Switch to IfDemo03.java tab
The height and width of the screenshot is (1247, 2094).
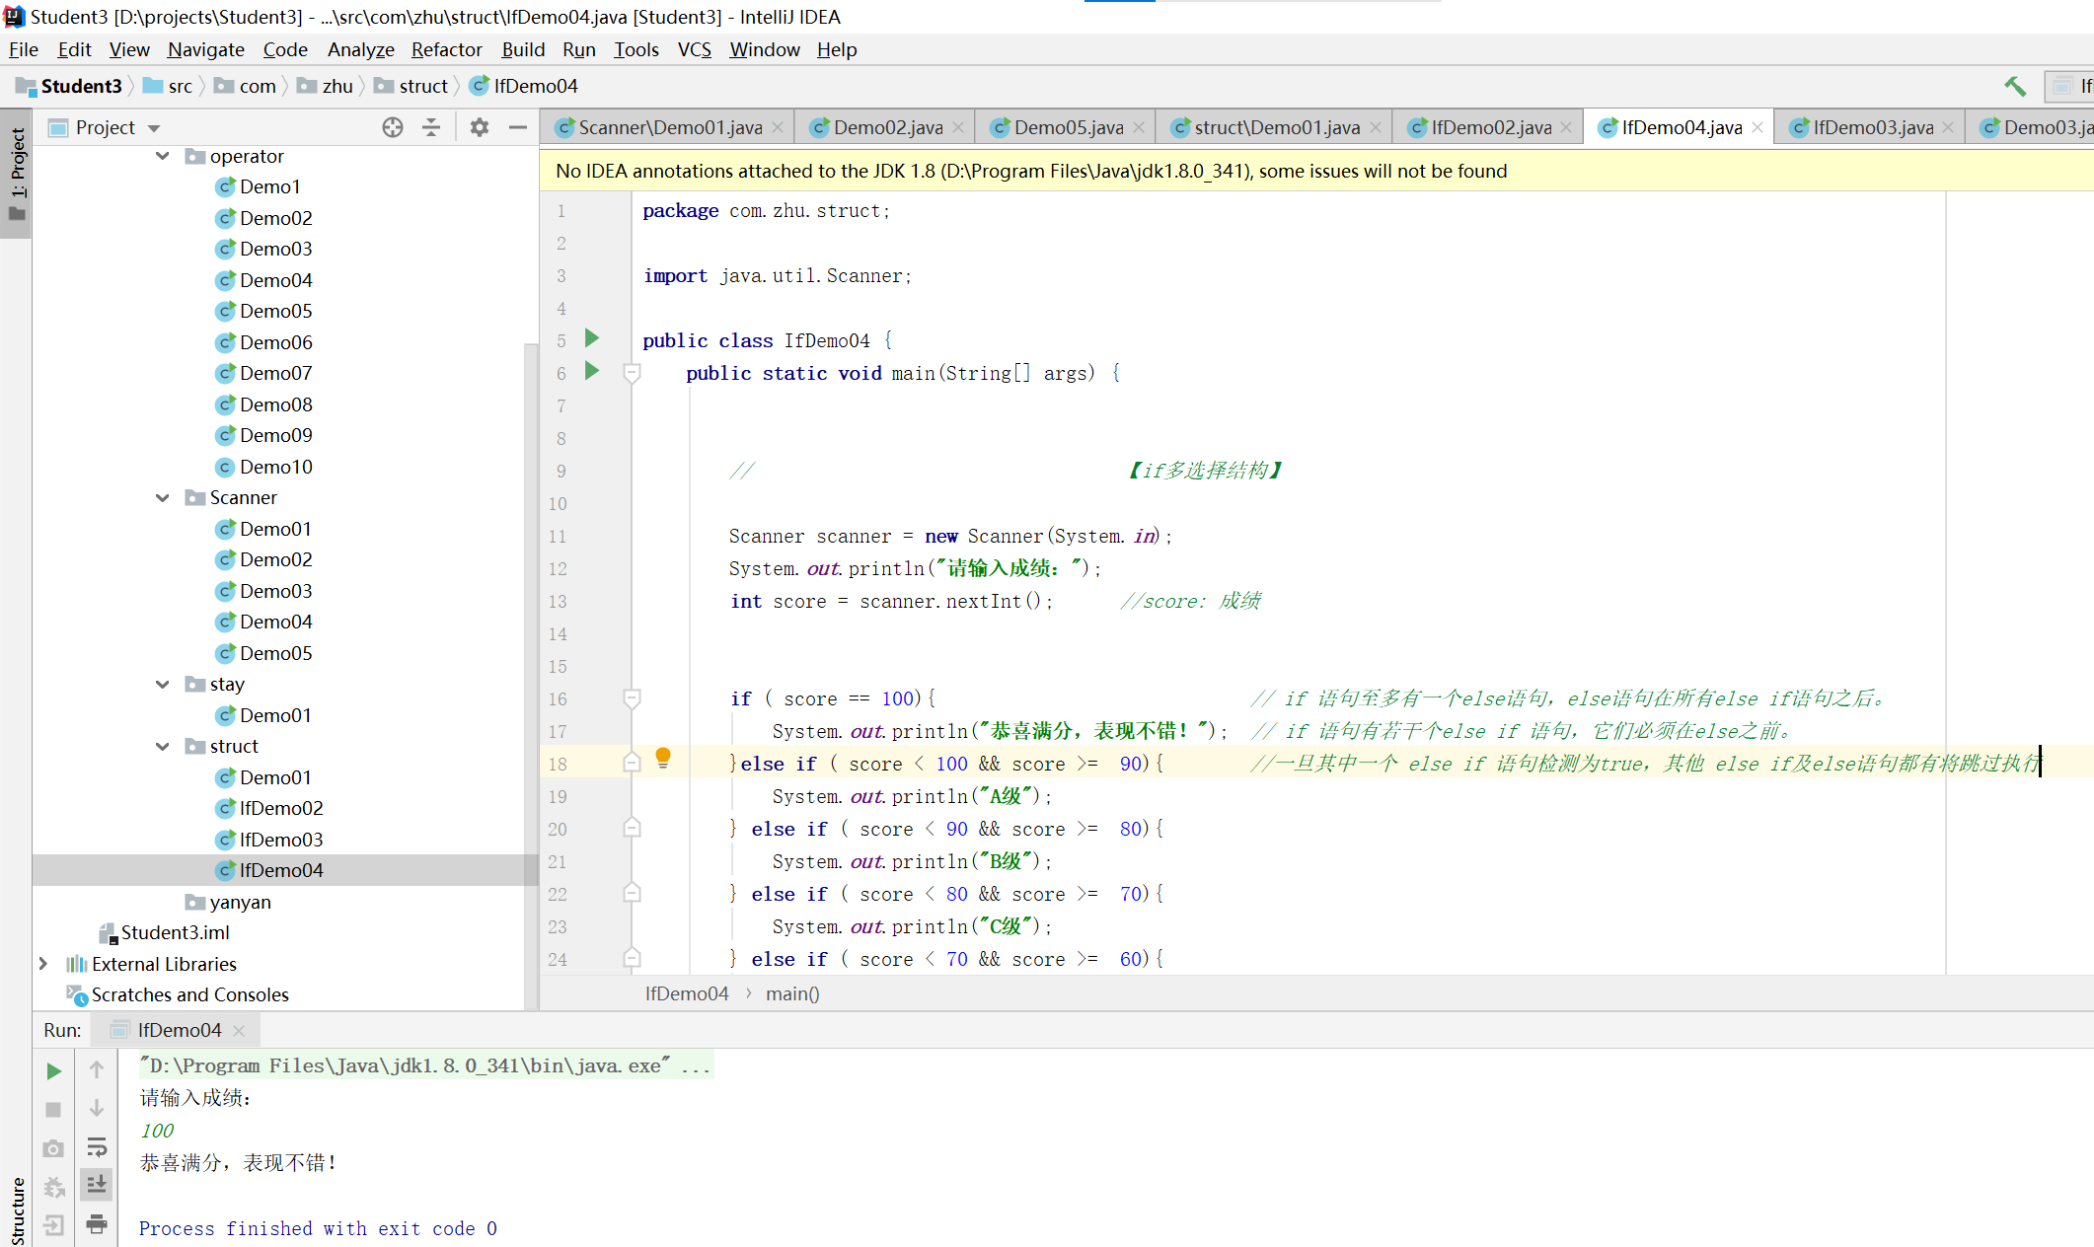(x=1871, y=127)
